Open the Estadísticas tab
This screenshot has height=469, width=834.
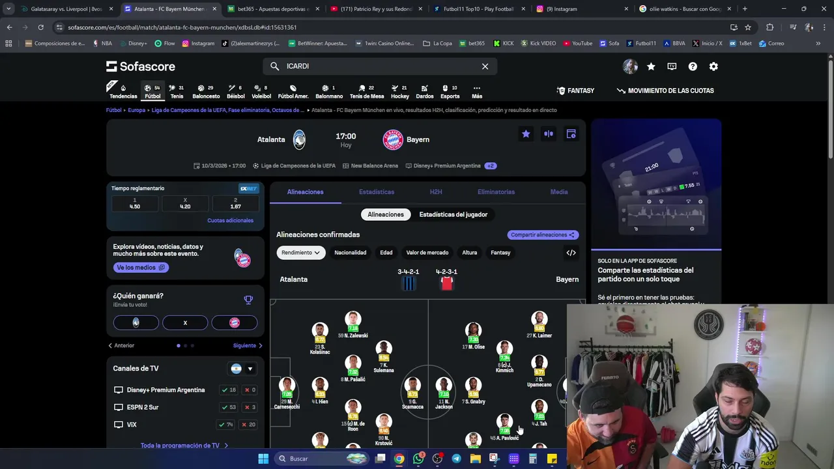tap(377, 192)
